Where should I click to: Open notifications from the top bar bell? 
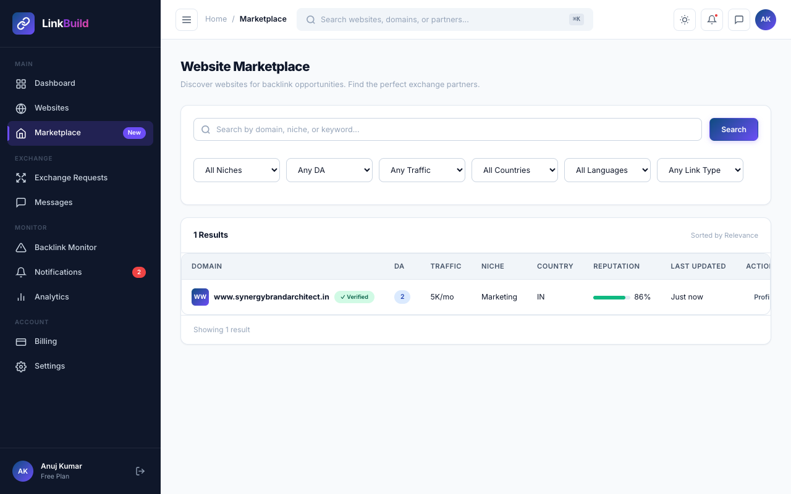click(712, 20)
